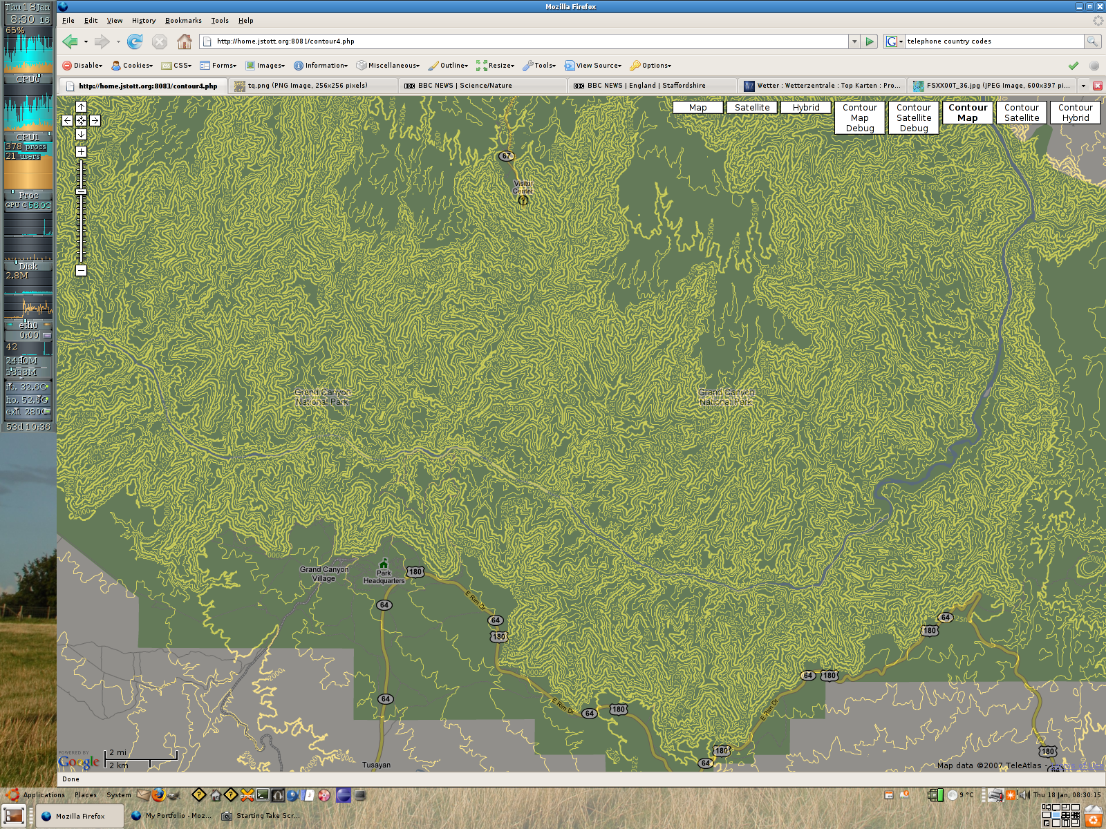Switch map type to Map
This screenshot has width=1106, height=829.
(697, 107)
